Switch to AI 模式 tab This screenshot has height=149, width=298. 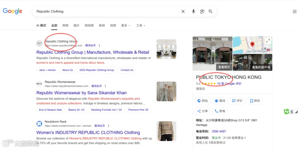click(41, 26)
